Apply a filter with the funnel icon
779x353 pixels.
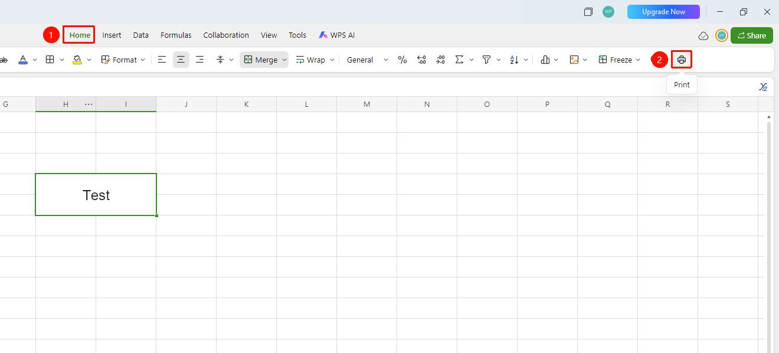coord(486,60)
